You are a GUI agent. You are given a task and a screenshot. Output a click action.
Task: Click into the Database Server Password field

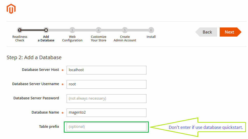click(106, 99)
